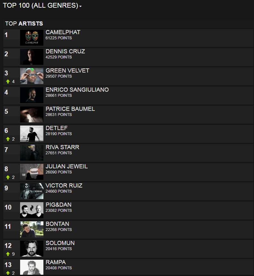Click the Enrico Sangiuliano artist name
This screenshot has height=276, width=254.
[77, 90]
